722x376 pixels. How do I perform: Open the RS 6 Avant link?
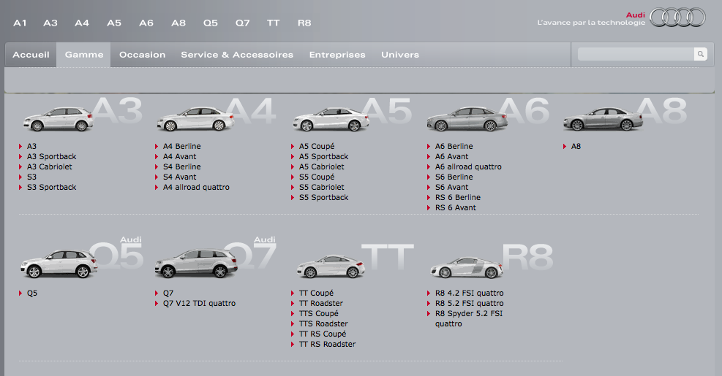(x=456, y=207)
